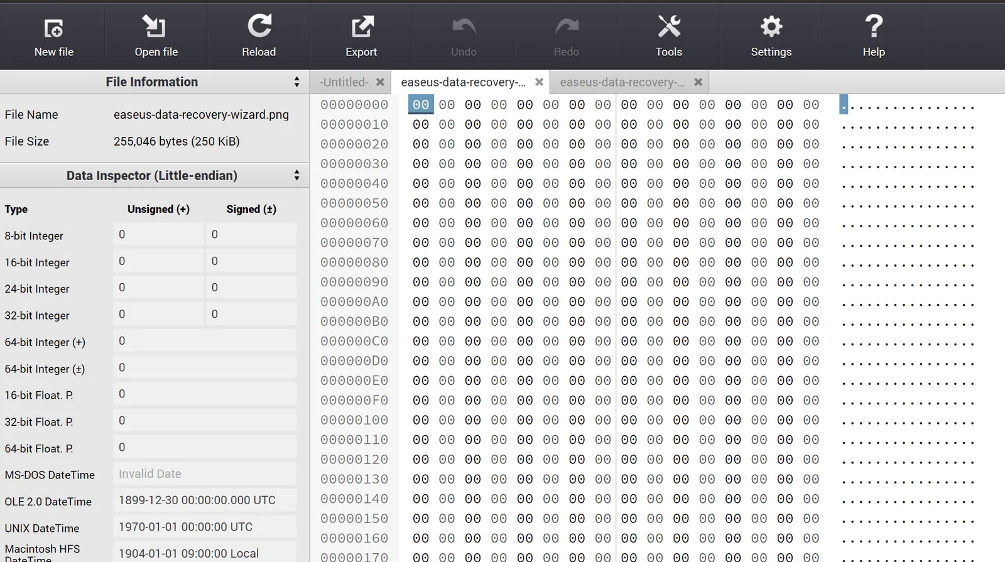Close the -Untitled- tab

tap(380, 82)
